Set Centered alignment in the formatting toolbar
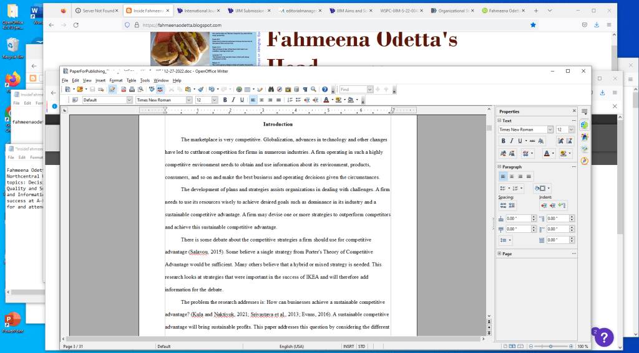 point(261,100)
